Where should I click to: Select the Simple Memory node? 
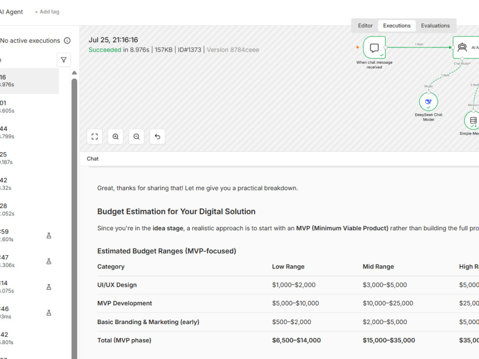[472, 120]
